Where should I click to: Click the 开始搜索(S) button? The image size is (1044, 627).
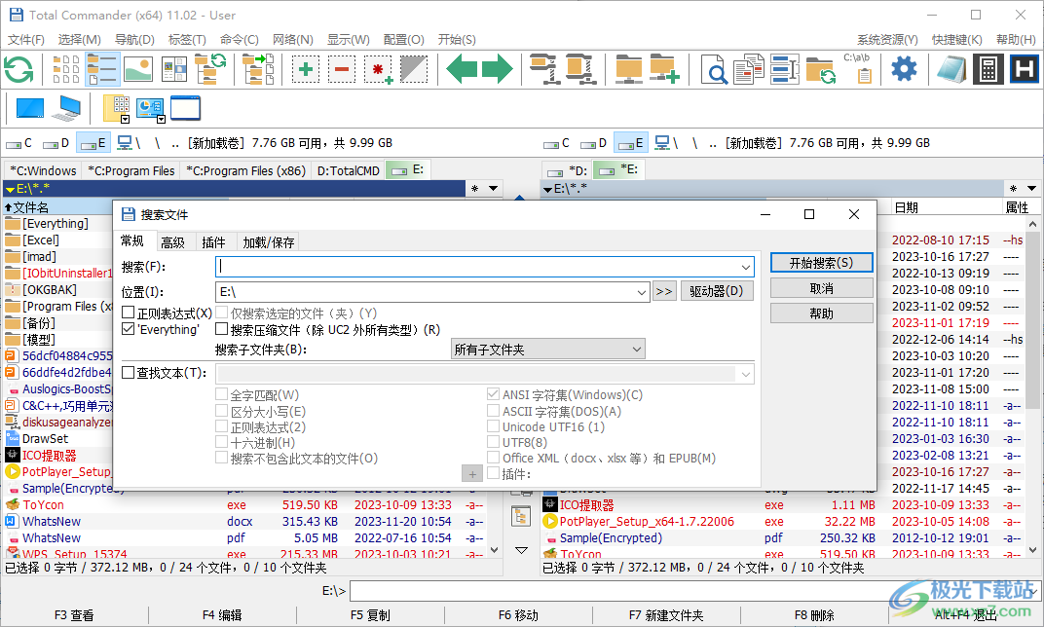[821, 263]
